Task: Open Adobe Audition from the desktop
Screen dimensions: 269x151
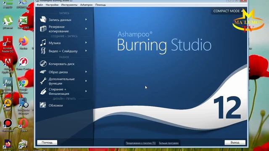Action: pos(8,86)
